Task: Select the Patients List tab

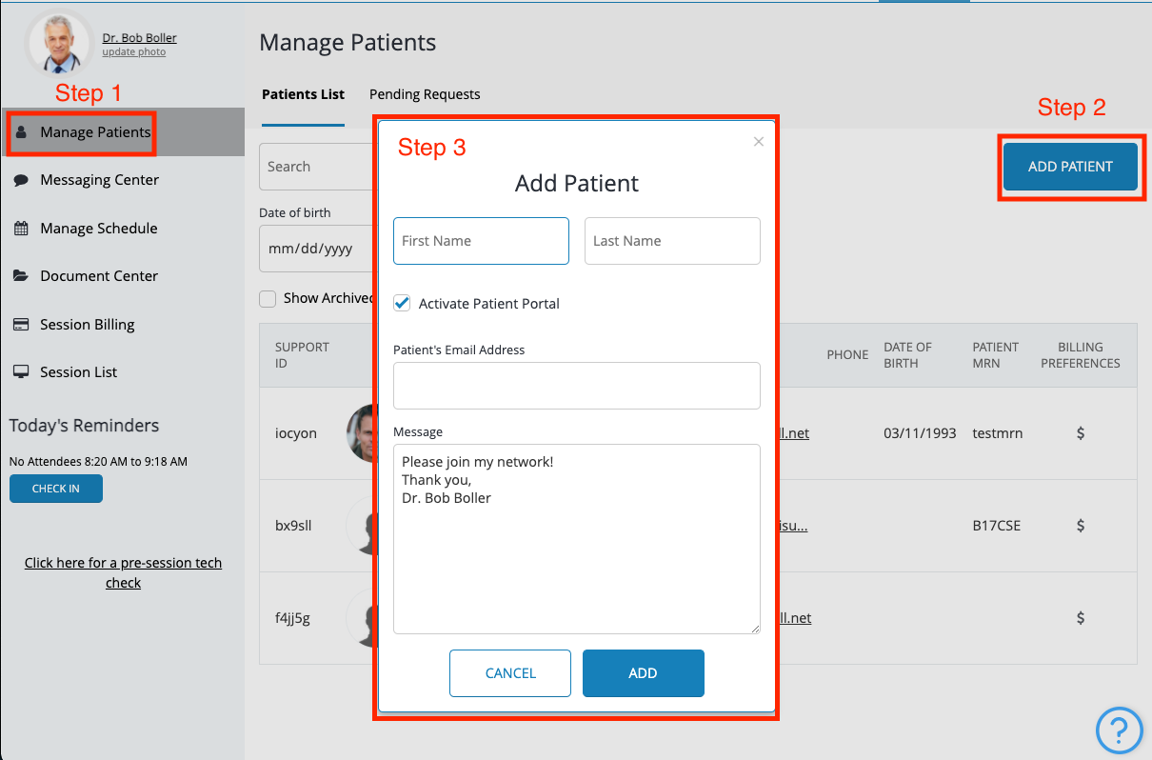Action: (303, 94)
